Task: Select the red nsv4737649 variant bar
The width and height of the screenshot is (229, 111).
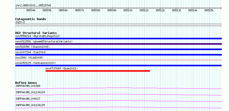Action: click(x=98, y=71)
